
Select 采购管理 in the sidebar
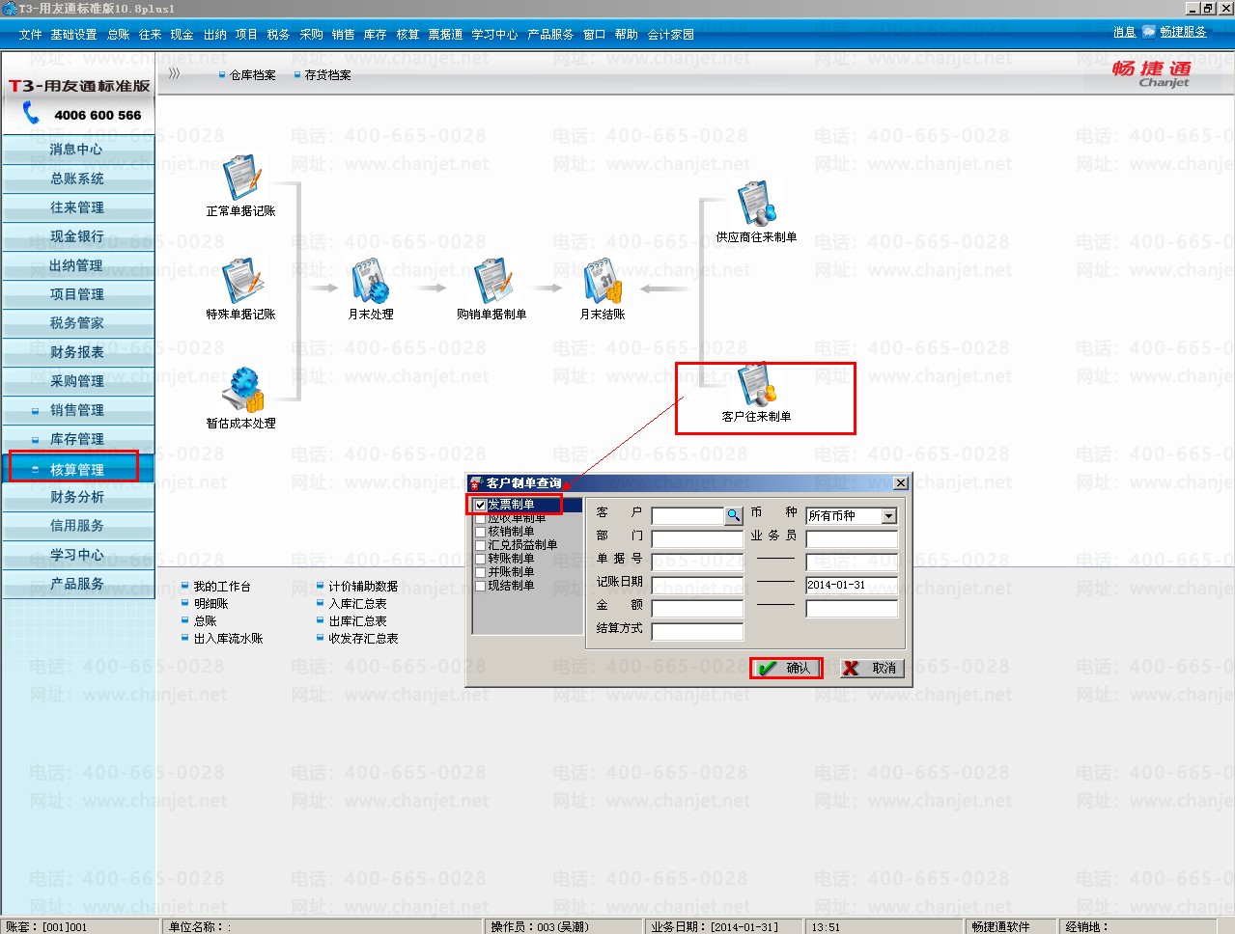(x=77, y=381)
